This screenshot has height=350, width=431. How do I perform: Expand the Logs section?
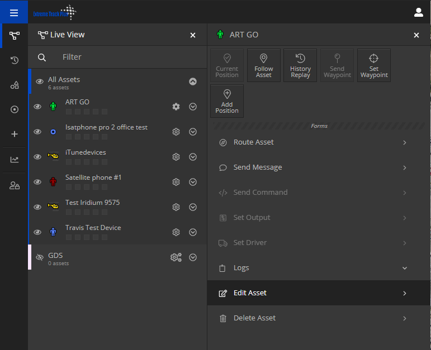(319, 268)
